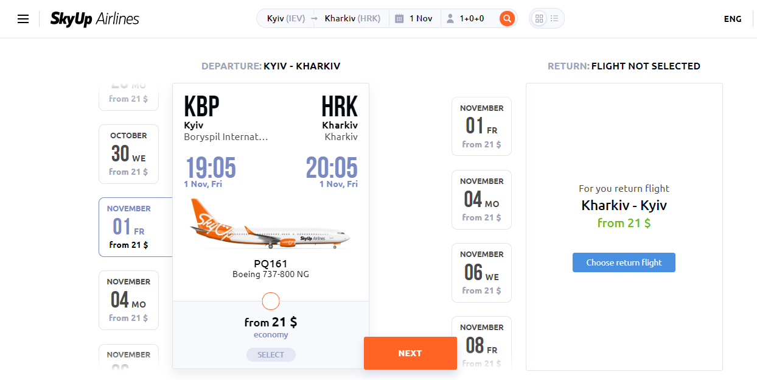This screenshot has height=380, width=757.
Task: Click the Choose return flight button
Action: click(x=624, y=262)
